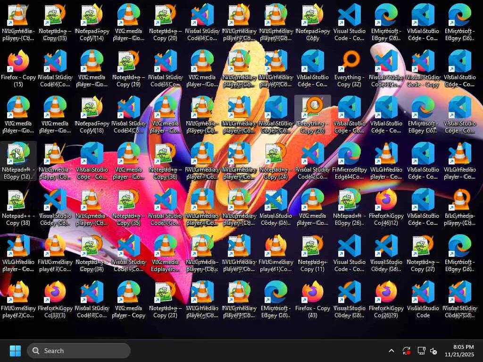This screenshot has height=362, width=483.
Task: Select the Notepad++ - Copy (35) icon
Action: 128,207
